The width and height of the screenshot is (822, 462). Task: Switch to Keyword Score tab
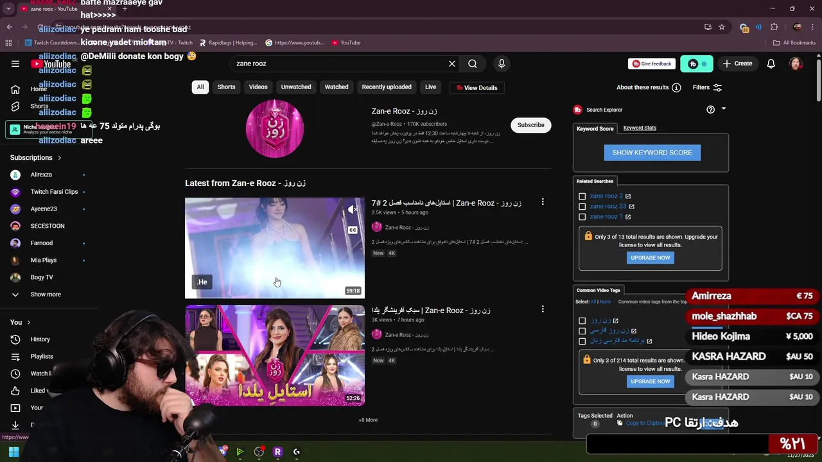(595, 128)
